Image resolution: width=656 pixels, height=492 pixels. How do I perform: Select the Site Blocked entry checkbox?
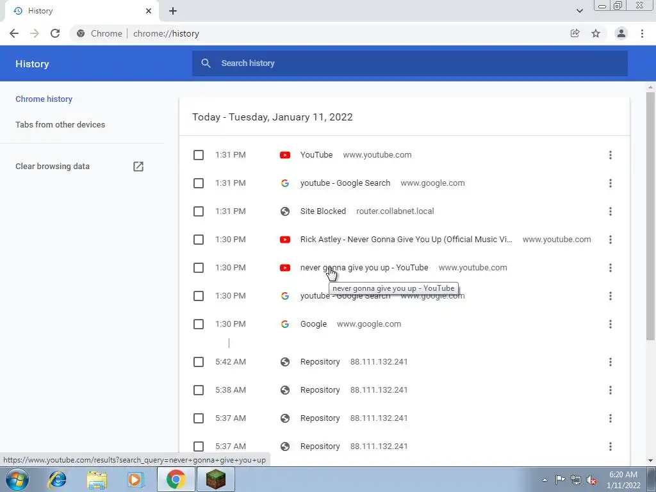199,211
